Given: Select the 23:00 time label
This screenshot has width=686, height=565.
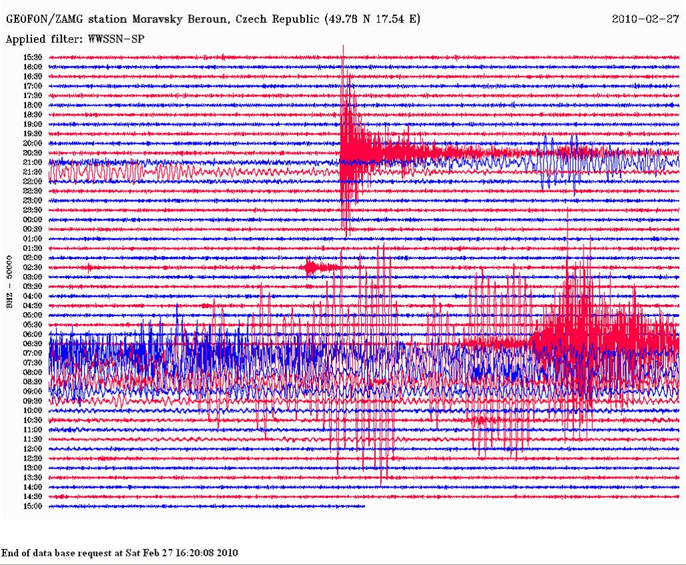Looking at the screenshot, I should [33, 200].
